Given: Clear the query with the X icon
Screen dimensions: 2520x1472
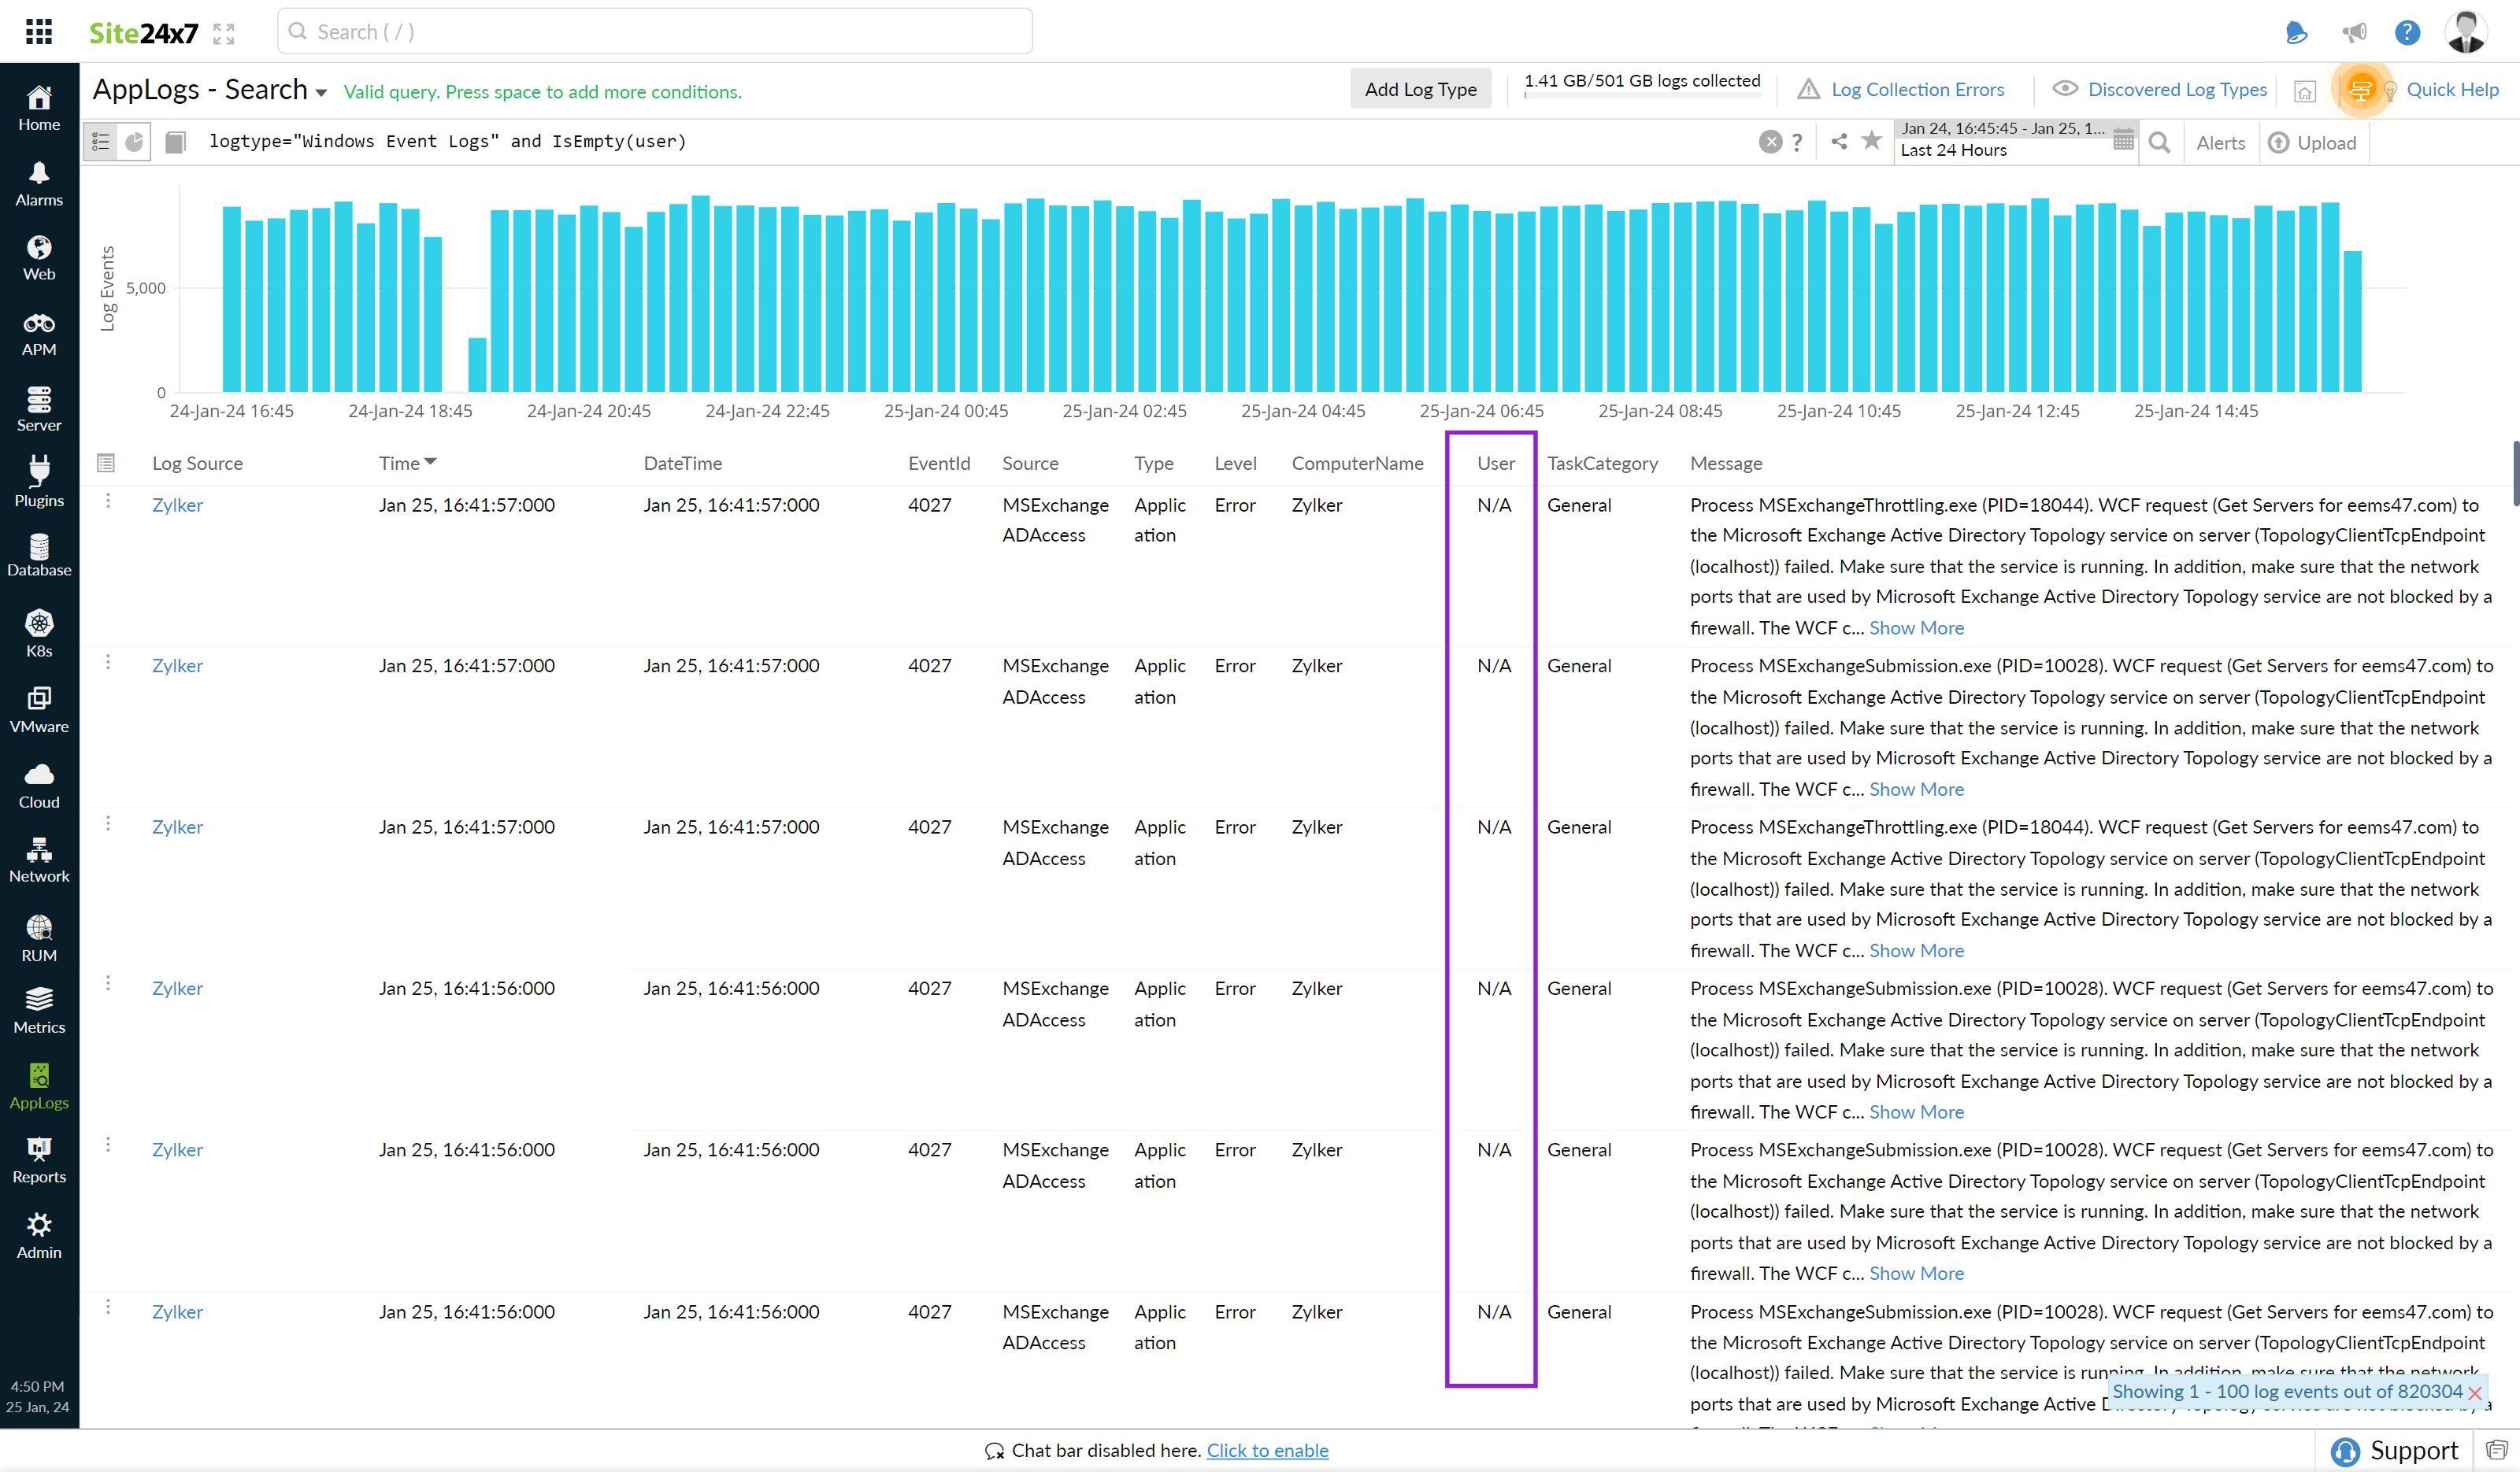Looking at the screenshot, I should coord(1770,142).
